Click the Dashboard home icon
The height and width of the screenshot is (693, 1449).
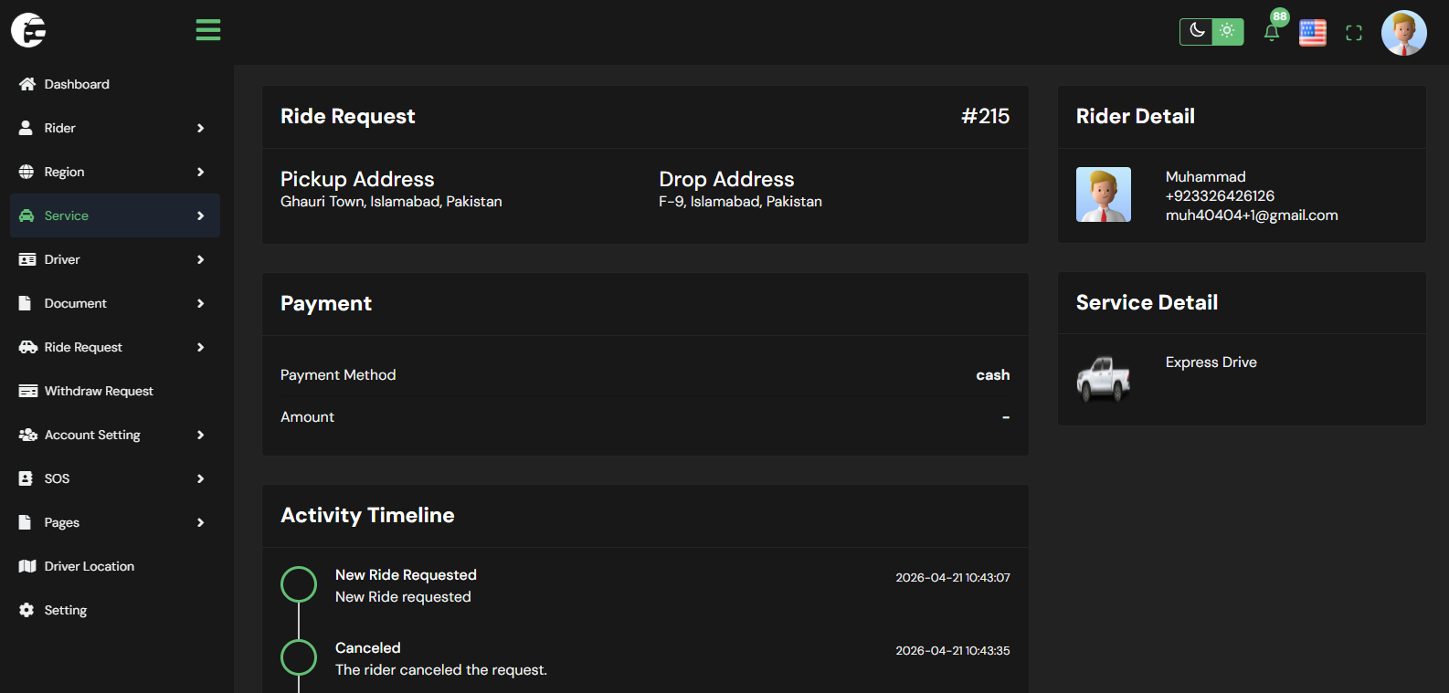(x=27, y=84)
